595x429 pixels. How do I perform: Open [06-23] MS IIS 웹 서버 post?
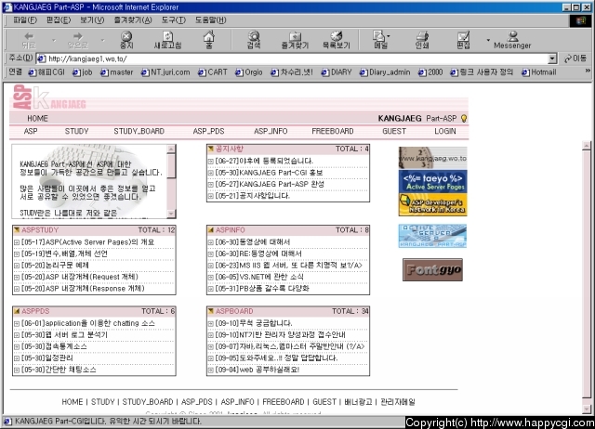coord(289,266)
